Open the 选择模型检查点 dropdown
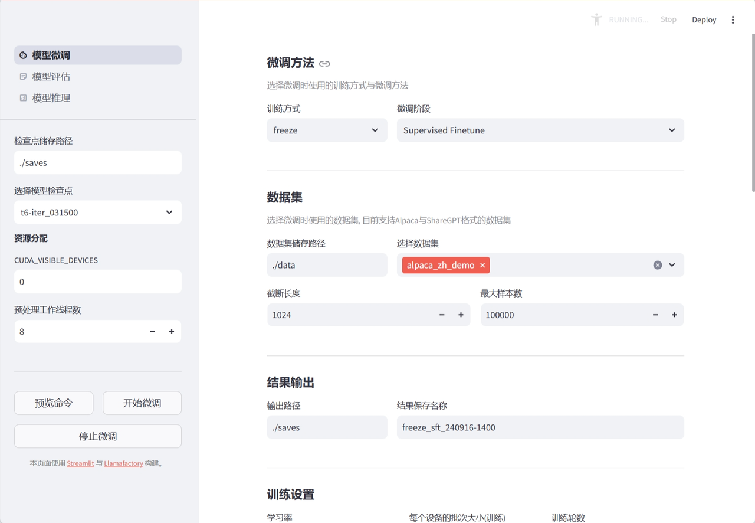 pos(98,213)
